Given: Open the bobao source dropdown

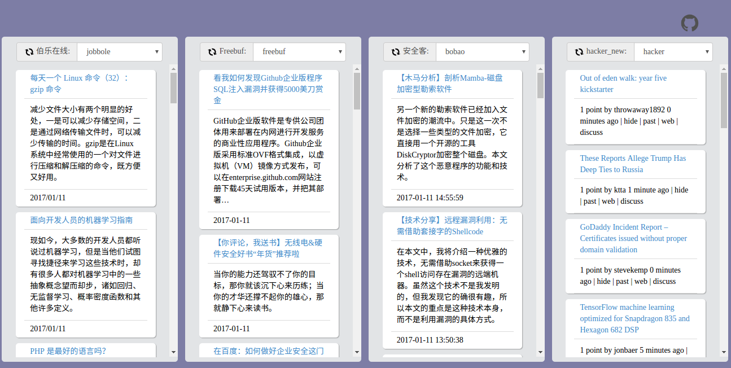Looking at the screenshot, I should click(483, 52).
